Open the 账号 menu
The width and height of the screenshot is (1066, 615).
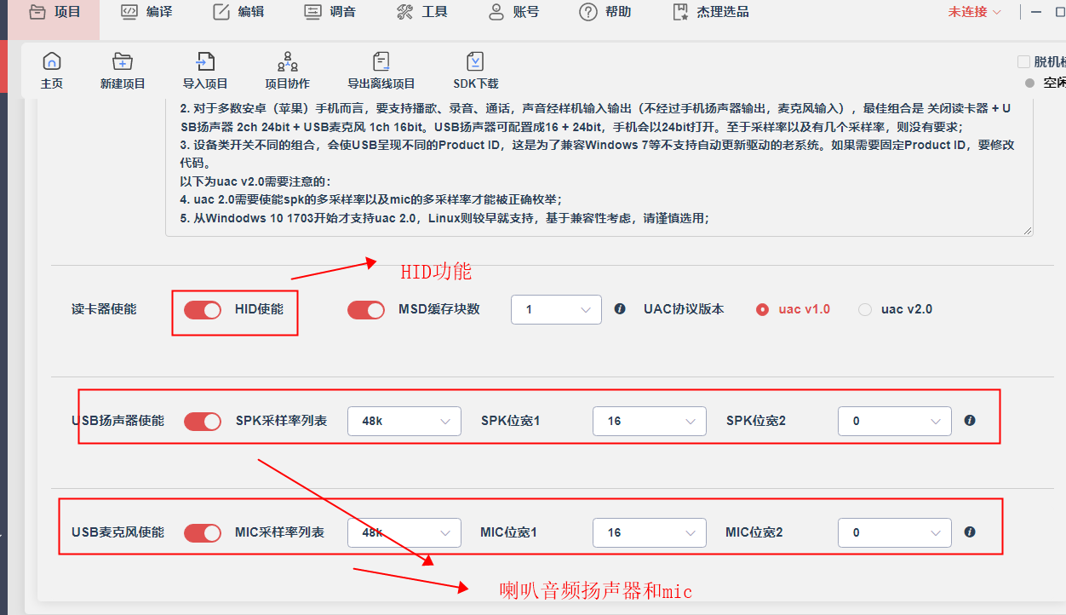(x=513, y=12)
